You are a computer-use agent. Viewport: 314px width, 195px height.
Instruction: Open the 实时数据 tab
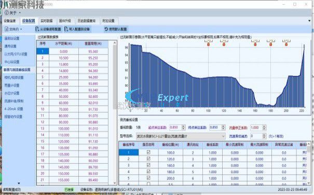[47, 21]
